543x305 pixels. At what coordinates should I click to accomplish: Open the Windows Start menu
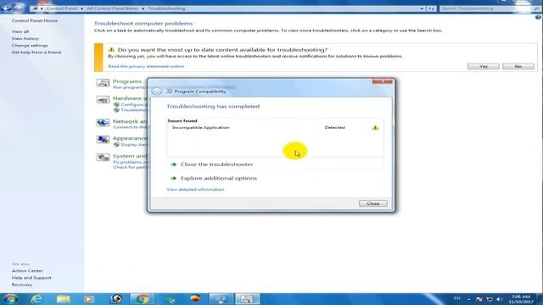[10, 299]
